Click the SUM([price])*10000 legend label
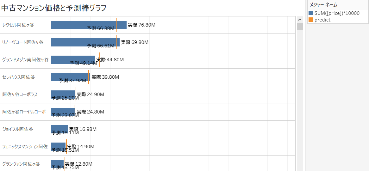This screenshot has height=171, width=369. tap(337, 13)
